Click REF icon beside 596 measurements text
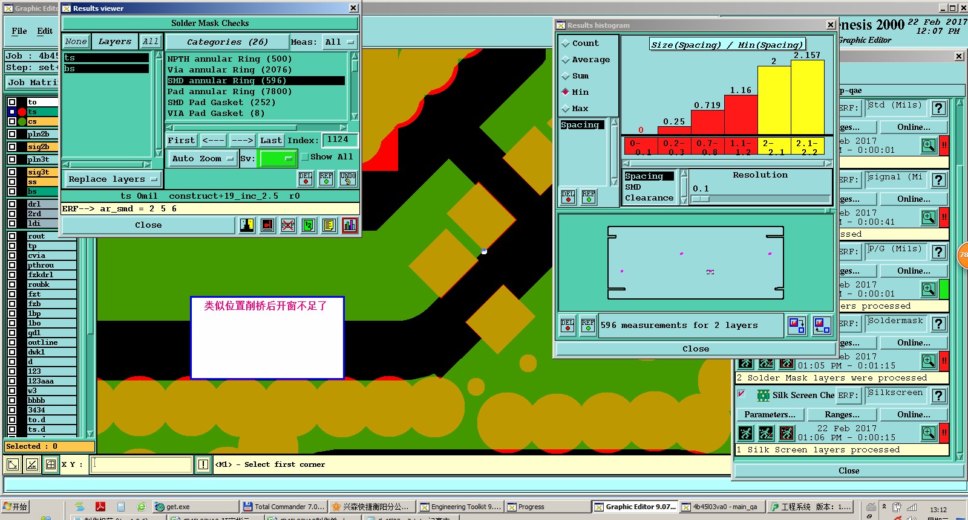 click(x=588, y=326)
